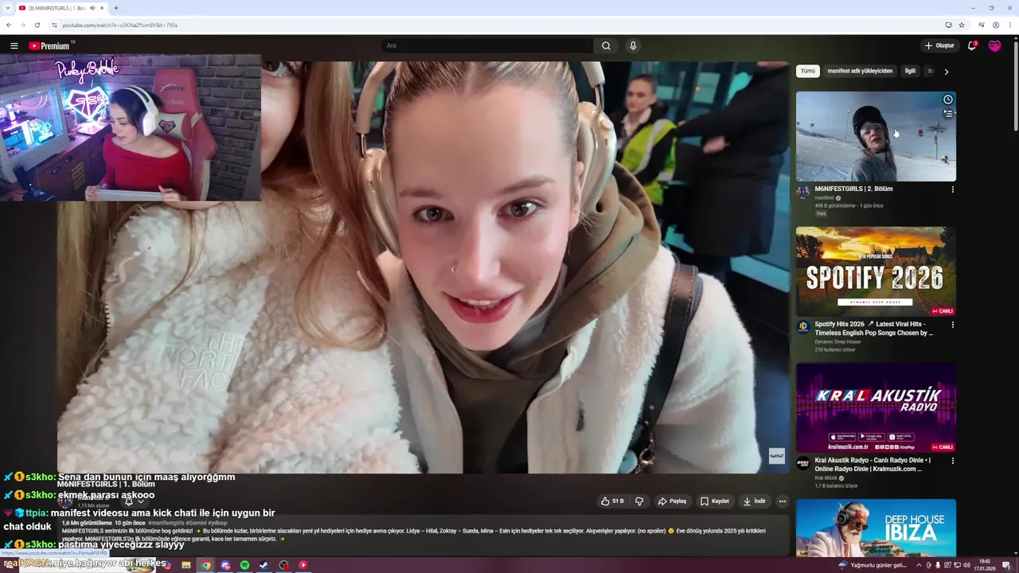Open options for Spotify Hits 2026
This screenshot has height=573, width=1019.
(952, 325)
